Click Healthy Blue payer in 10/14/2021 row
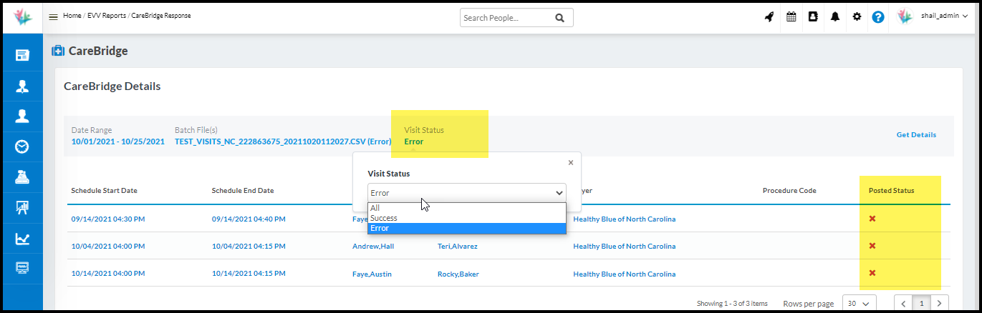Screen dimensions: 982x313 [x=625, y=274]
